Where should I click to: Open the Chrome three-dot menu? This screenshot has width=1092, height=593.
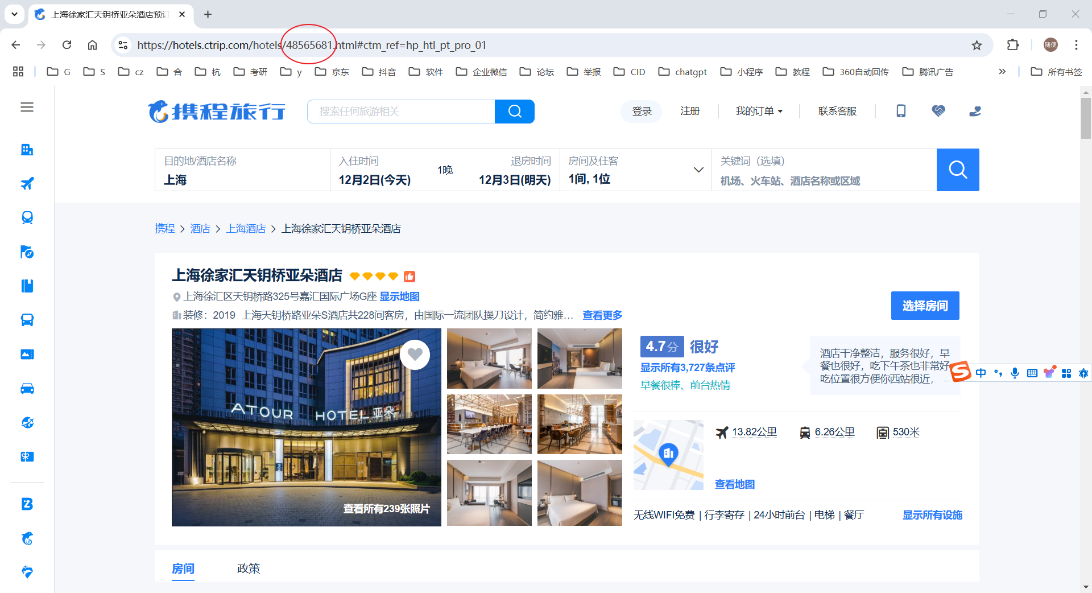click(x=1076, y=45)
